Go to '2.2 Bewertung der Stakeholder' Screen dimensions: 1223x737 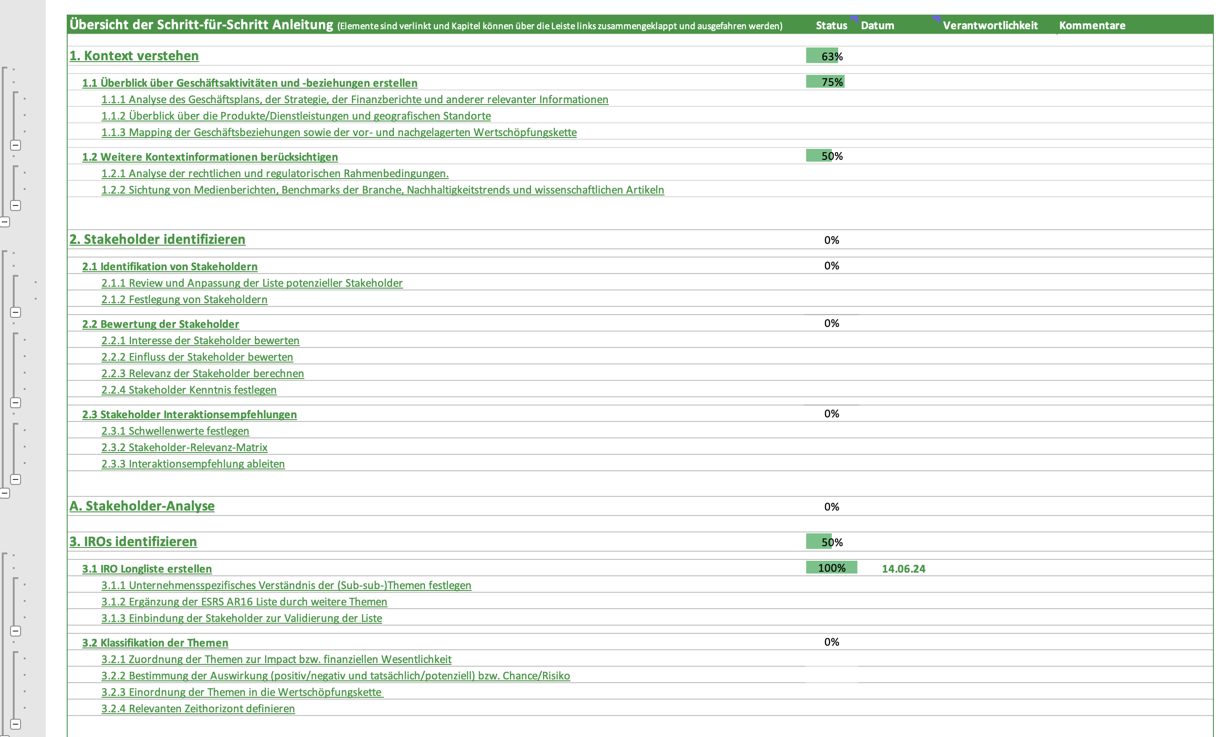[x=160, y=324]
